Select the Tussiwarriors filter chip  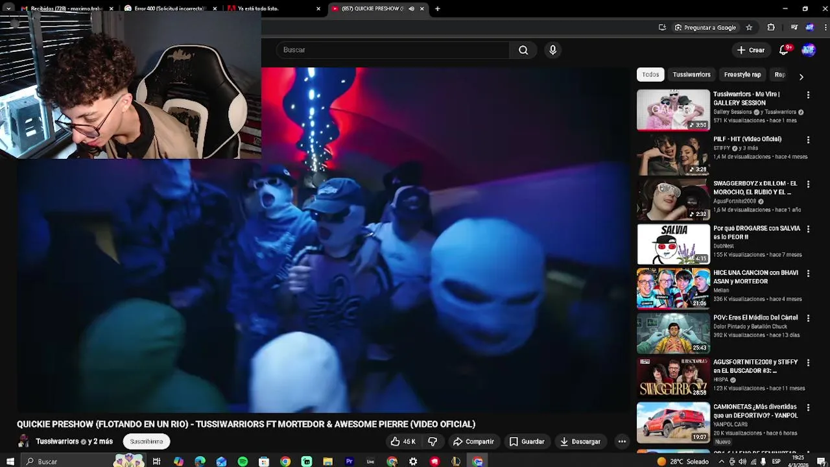coord(691,75)
